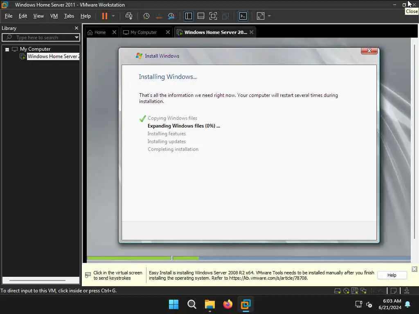This screenshot has width=419, height=314.
Task: Open the Snapshot Manager icon
Action: tap(171, 16)
